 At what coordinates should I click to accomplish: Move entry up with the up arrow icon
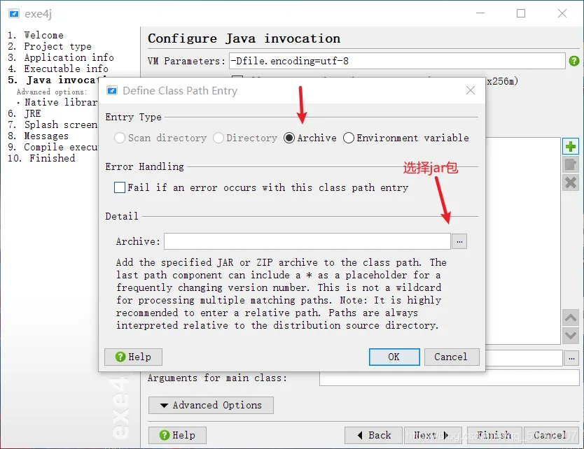tap(570, 318)
